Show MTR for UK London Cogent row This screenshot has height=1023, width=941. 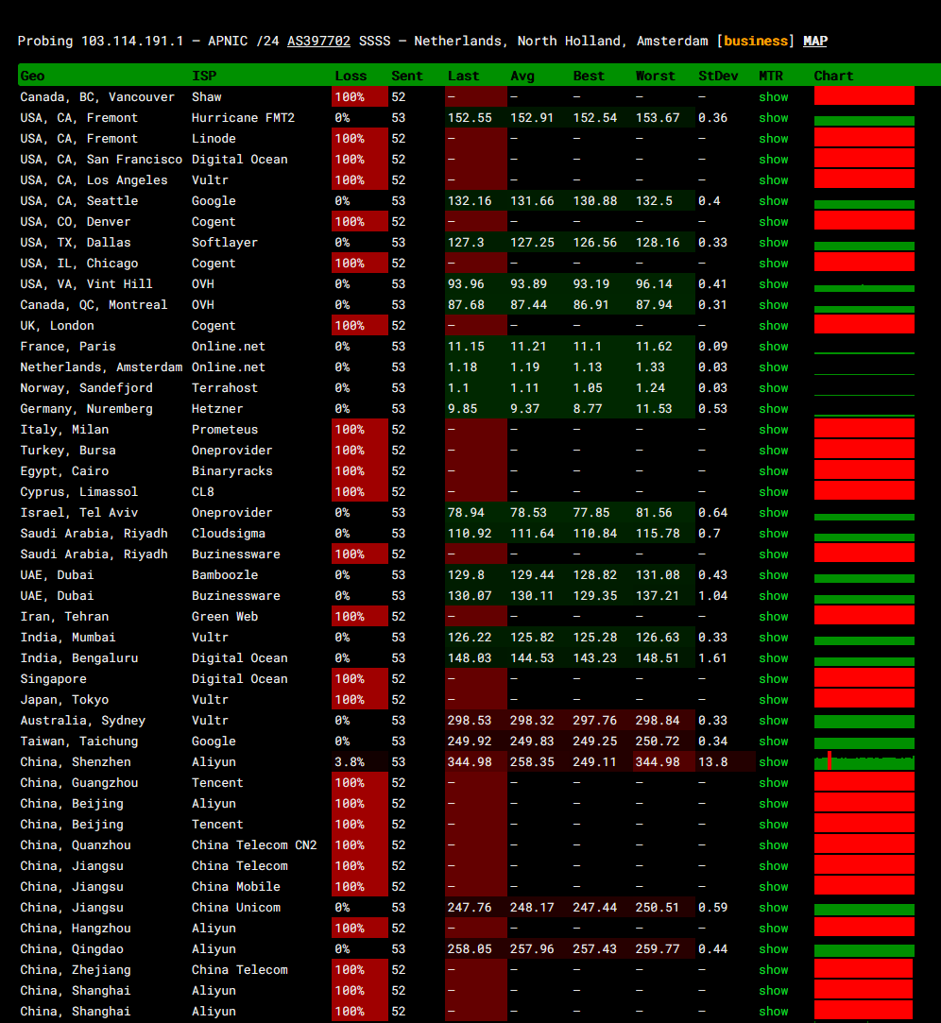773,326
